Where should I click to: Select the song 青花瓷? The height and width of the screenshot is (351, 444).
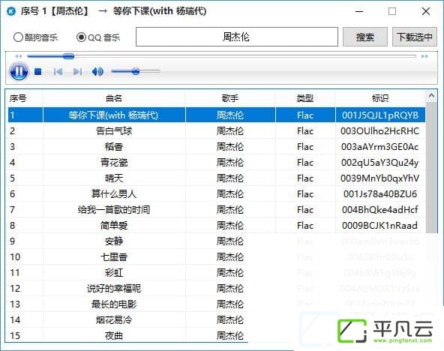tap(114, 163)
